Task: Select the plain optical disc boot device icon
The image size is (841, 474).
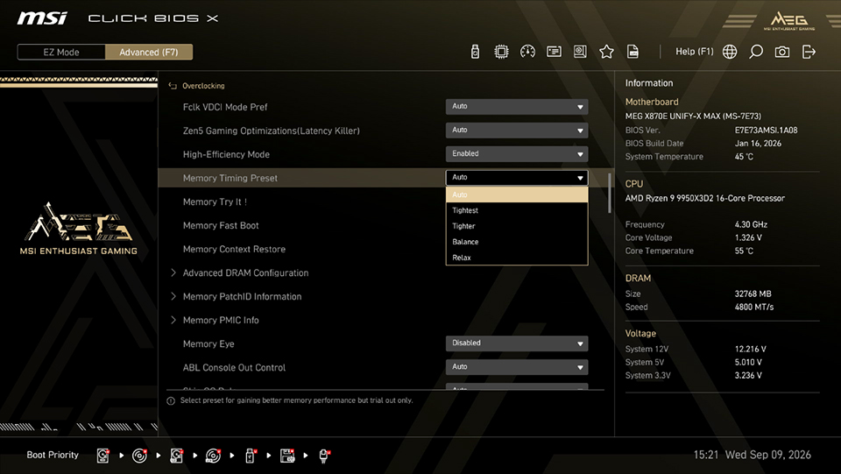Action: pyautogui.click(x=139, y=456)
